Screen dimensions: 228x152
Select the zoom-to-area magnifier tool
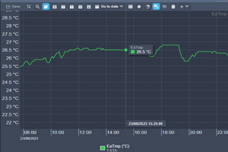(x=29, y=6)
